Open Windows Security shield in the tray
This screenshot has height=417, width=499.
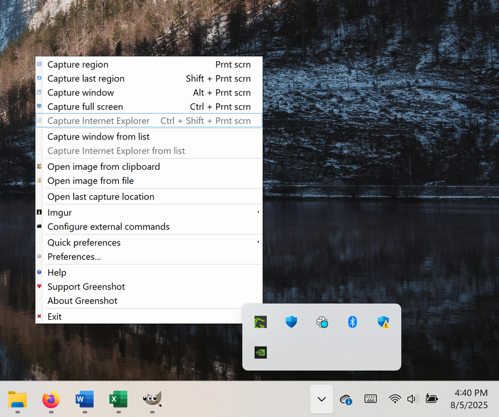click(x=292, y=322)
